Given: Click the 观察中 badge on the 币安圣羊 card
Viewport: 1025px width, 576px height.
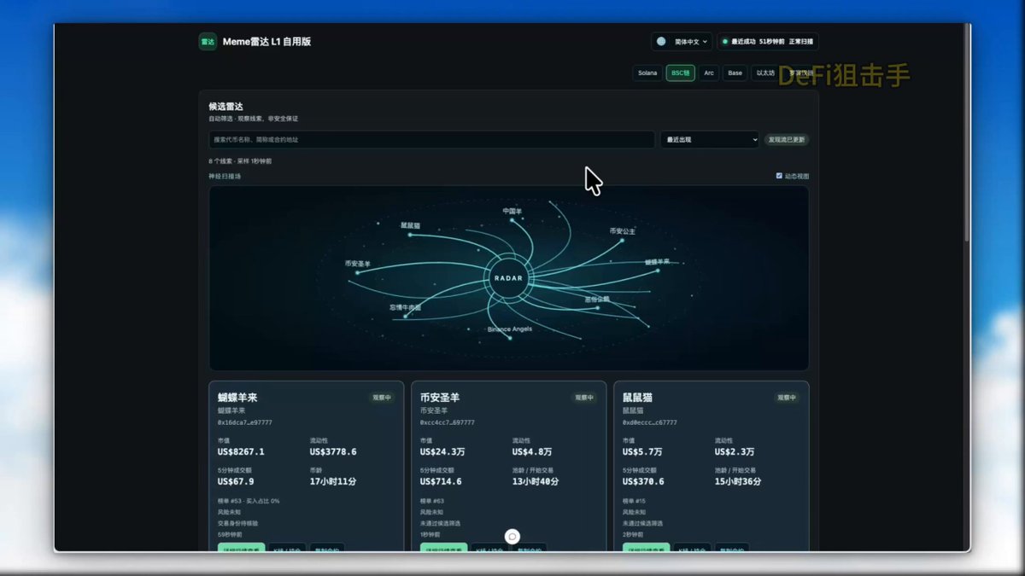Looking at the screenshot, I should [x=584, y=398].
